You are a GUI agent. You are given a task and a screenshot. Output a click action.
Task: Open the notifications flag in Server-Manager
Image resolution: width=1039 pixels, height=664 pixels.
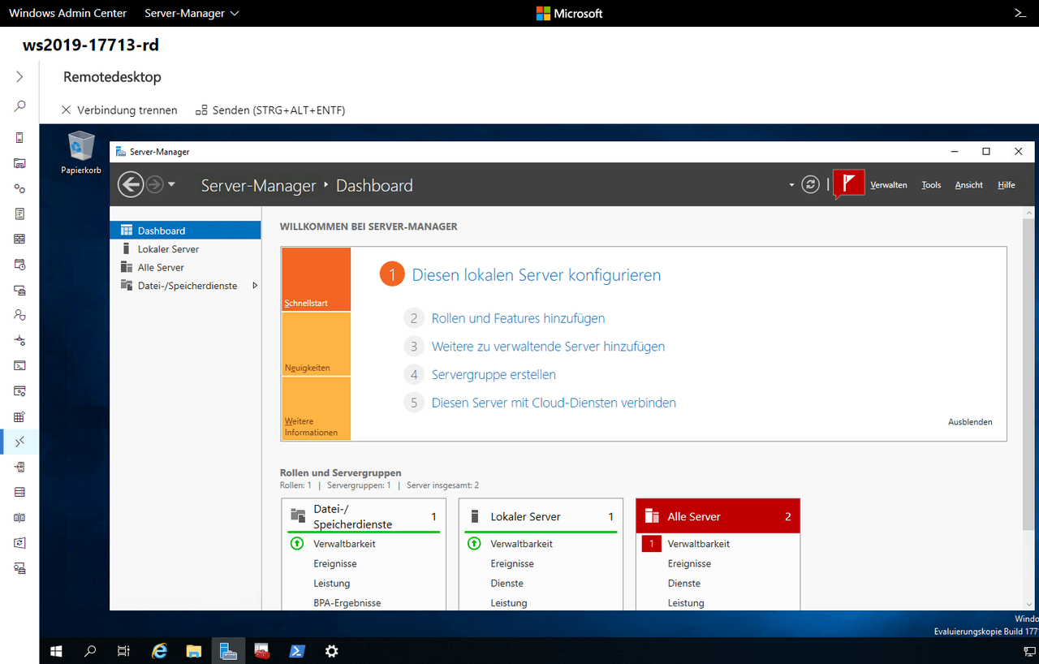coord(849,183)
